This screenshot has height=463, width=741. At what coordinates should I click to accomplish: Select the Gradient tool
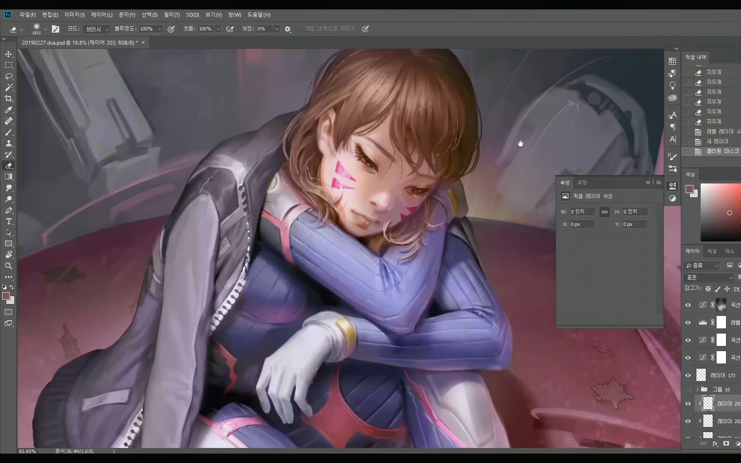(9, 177)
